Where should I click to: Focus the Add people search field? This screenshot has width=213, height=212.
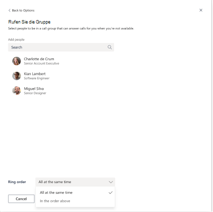coord(61,47)
